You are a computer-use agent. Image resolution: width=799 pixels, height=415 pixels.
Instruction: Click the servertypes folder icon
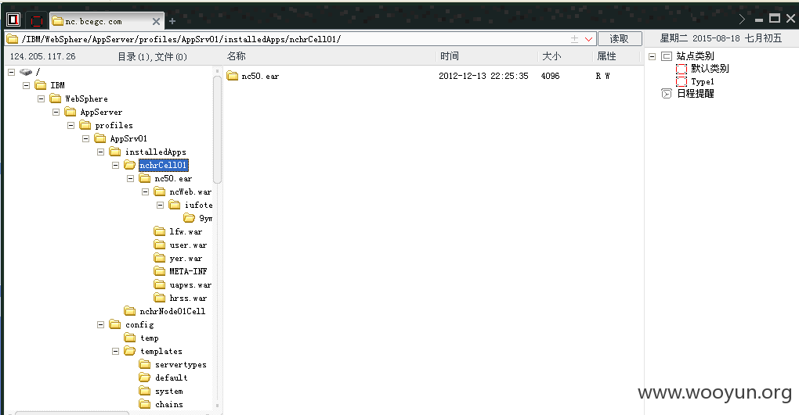[x=145, y=365]
